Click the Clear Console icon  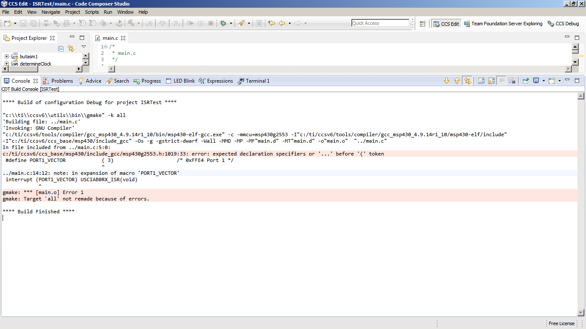point(512,81)
